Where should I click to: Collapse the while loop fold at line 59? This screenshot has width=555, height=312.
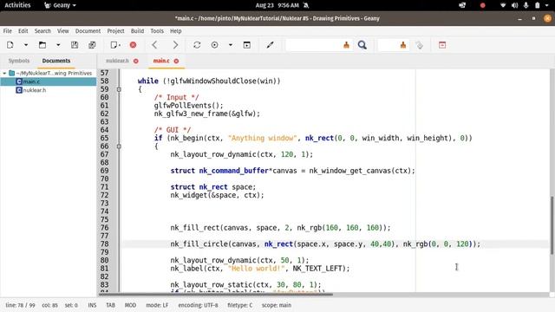[x=119, y=89]
